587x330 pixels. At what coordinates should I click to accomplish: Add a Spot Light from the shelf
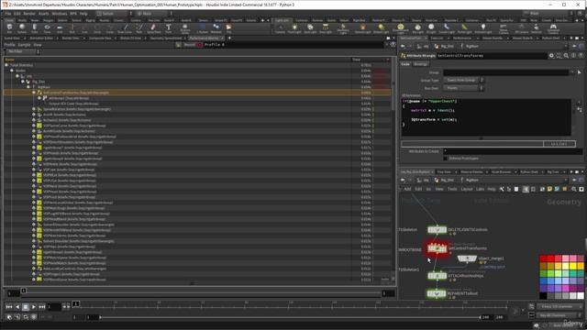tap(310, 28)
